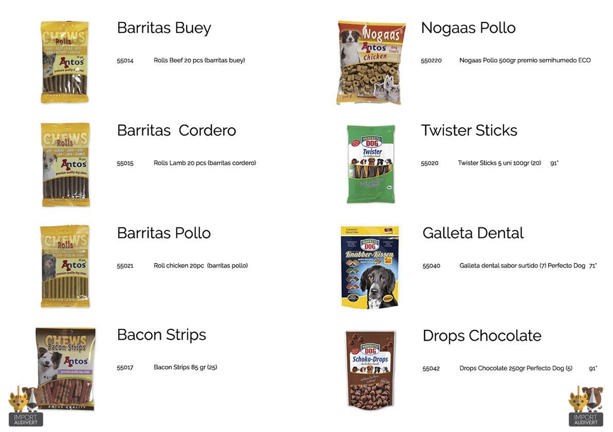Select the Bacon Strips package image
The width and height of the screenshot is (613, 432).
click(66, 369)
